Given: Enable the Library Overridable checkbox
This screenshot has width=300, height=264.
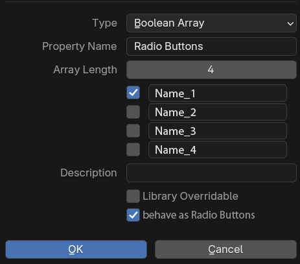Looking at the screenshot, I should pos(133,197).
